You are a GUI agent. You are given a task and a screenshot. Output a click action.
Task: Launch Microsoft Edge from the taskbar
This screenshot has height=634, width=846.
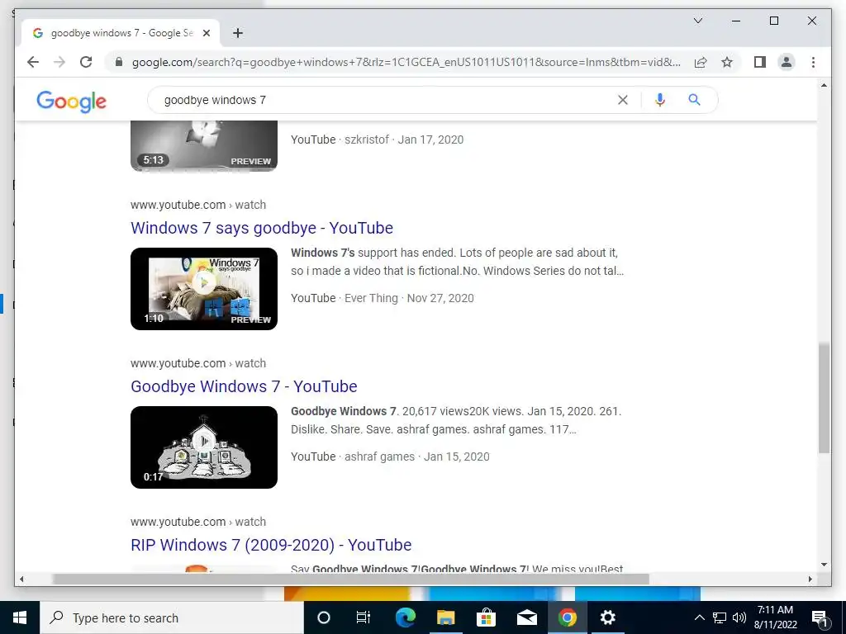coord(405,617)
